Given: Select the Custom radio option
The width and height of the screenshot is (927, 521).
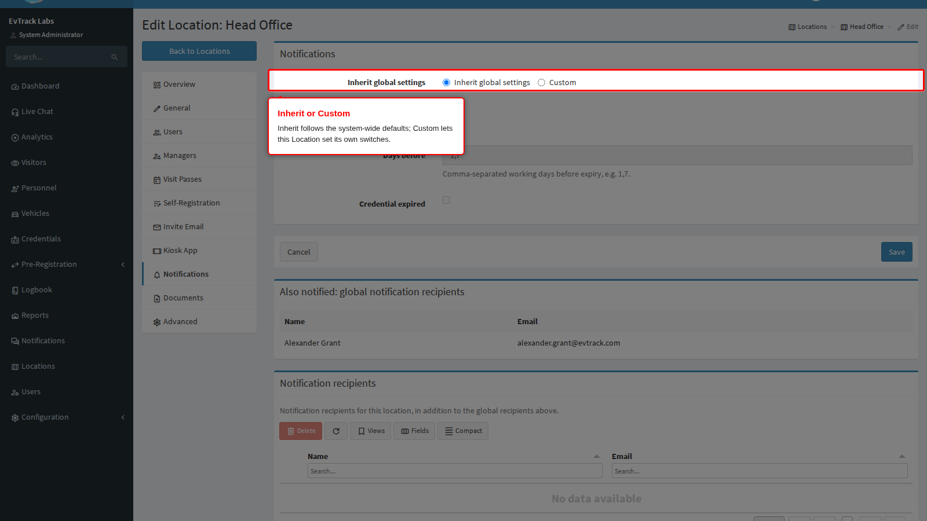Looking at the screenshot, I should tap(541, 83).
